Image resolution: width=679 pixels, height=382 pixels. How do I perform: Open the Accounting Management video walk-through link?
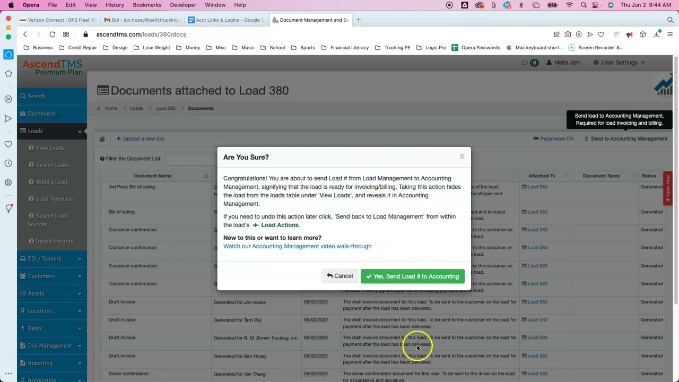pyautogui.click(x=297, y=247)
